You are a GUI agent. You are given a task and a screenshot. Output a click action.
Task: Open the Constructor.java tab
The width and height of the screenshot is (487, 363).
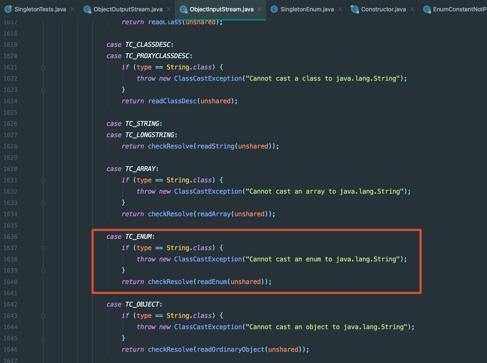pos(384,9)
